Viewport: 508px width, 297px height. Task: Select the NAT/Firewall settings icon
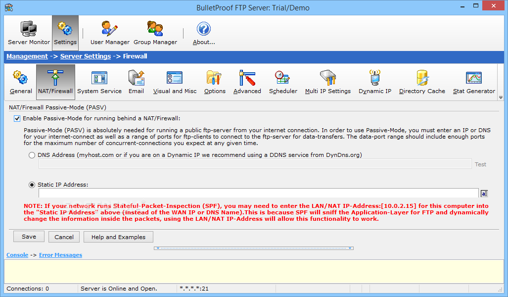point(55,82)
